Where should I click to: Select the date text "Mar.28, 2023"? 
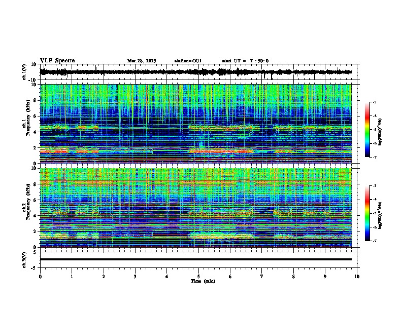(x=142, y=61)
